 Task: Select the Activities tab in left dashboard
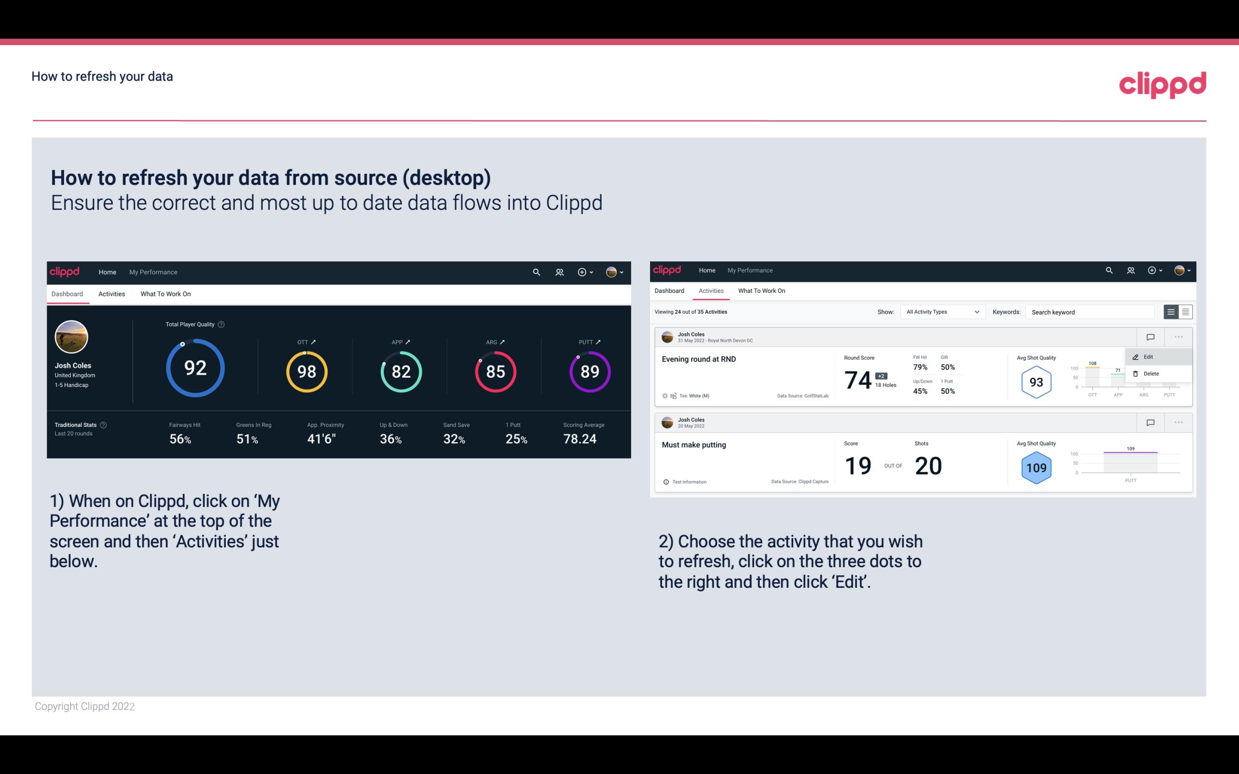112,293
